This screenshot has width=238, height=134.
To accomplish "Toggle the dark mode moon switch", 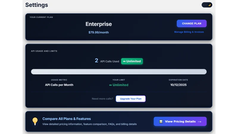I will click(x=207, y=5).
